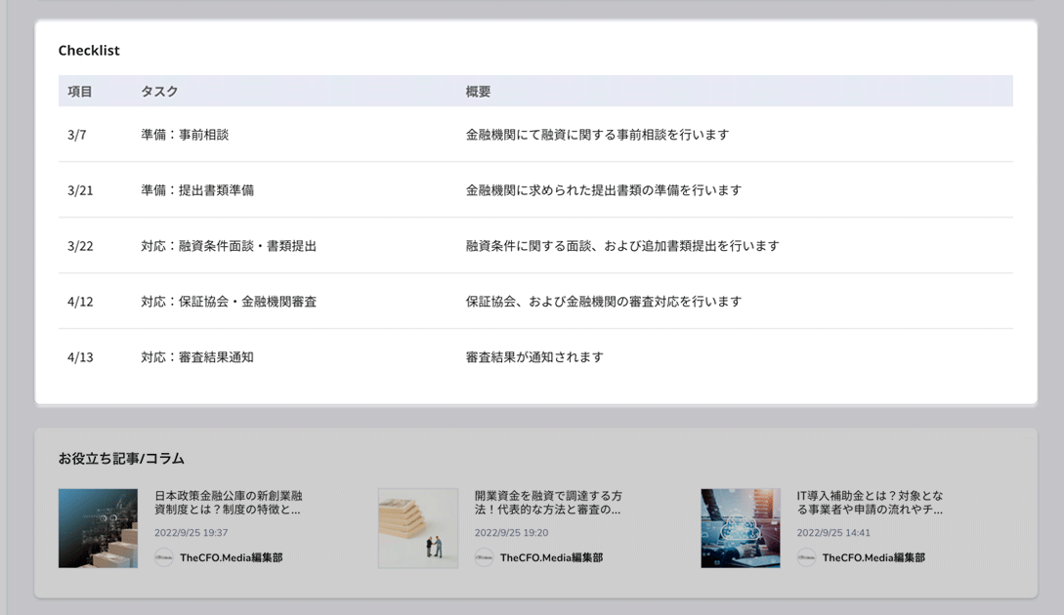Click author avatar under IT導入補助金 article
The height and width of the screenshot is (615, 1064).
point(806,557)
